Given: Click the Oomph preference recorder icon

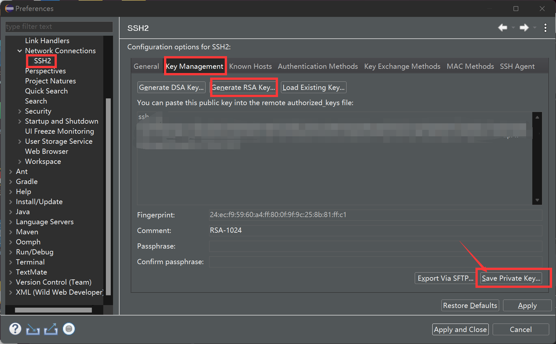Looking at the screenshot, I should 69,329.
